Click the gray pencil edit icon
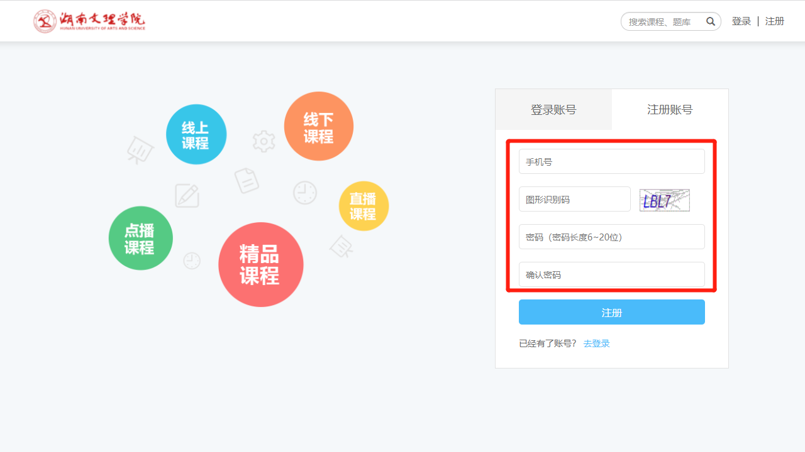The width and height of the screenshot is (805, 452). [x=187, y=196]
